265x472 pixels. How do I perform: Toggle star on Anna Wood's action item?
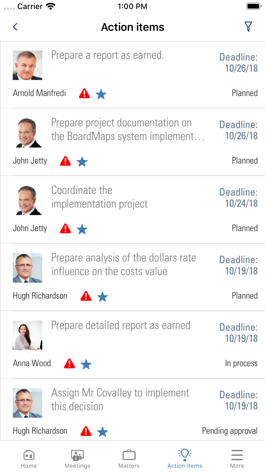pos(86,364)
